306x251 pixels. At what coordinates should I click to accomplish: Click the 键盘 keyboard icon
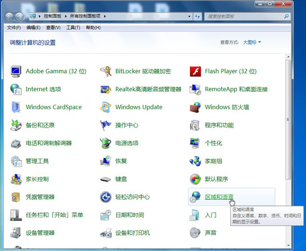106,179
